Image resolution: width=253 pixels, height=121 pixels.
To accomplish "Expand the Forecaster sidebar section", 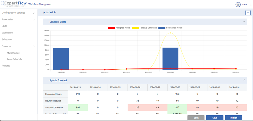I will point(33,20).
